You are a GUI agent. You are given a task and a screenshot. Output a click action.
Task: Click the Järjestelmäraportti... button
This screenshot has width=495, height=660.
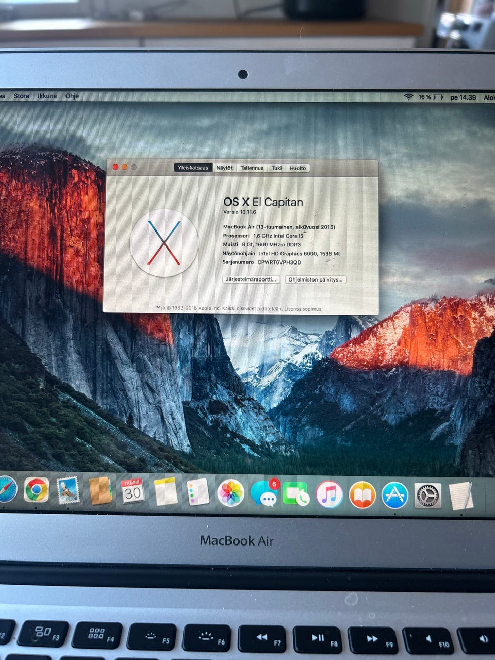click(251, 279)
